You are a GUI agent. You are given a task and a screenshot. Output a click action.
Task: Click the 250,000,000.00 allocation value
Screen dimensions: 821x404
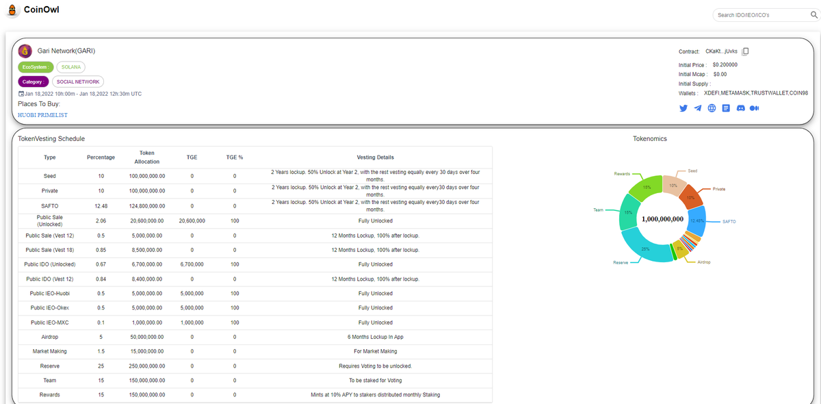tap(146, 366)
